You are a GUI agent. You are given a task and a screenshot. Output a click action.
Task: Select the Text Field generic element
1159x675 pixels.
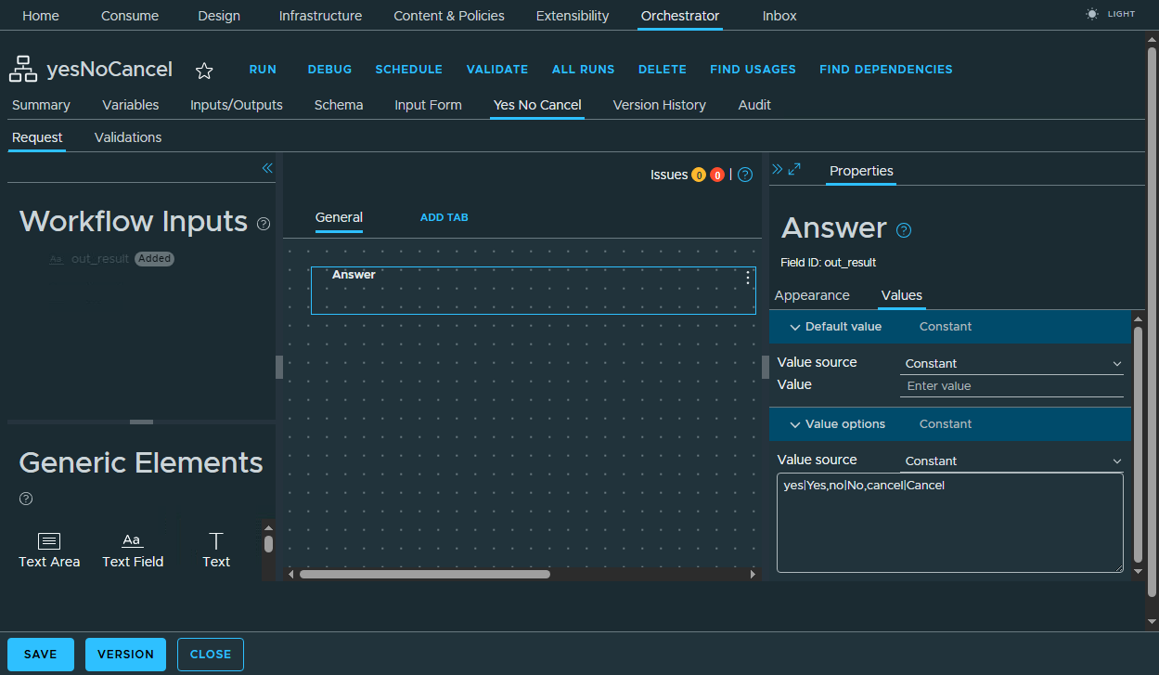133,550
